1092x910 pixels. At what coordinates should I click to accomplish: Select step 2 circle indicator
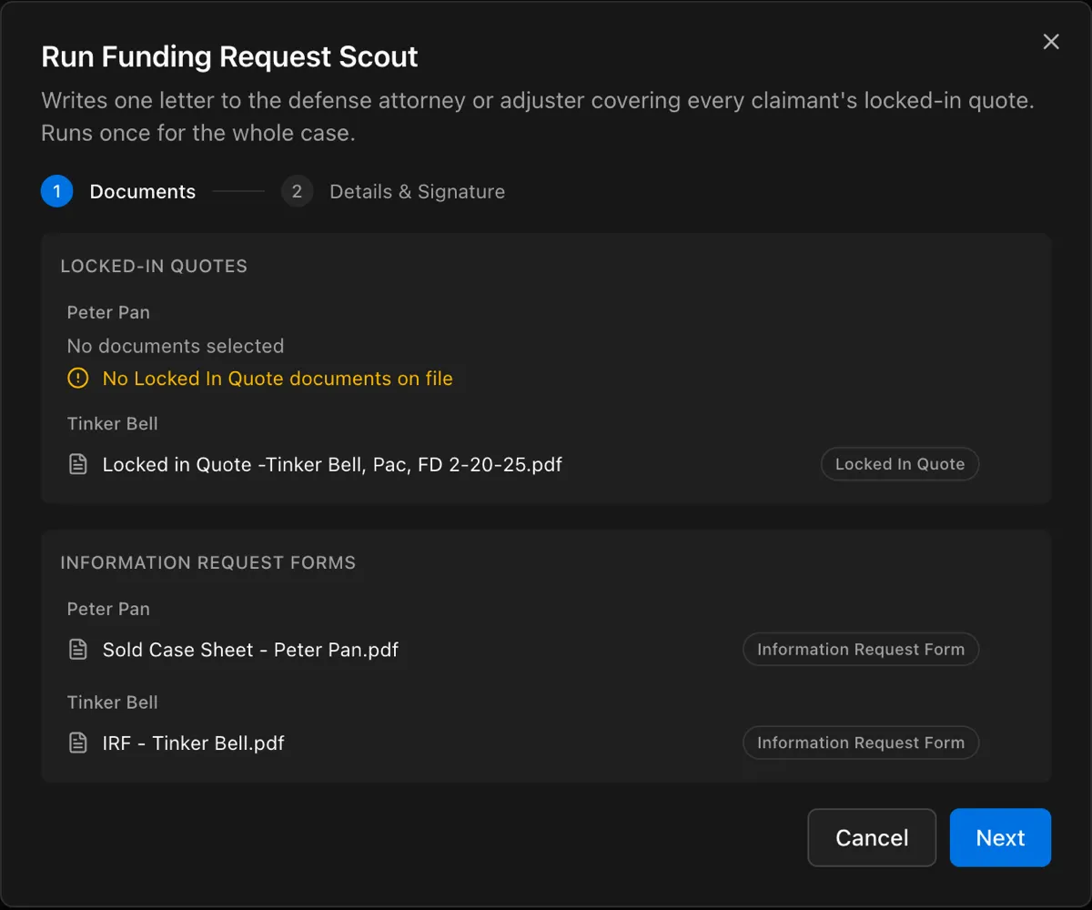pyautogui.click(x=297, y=191)
